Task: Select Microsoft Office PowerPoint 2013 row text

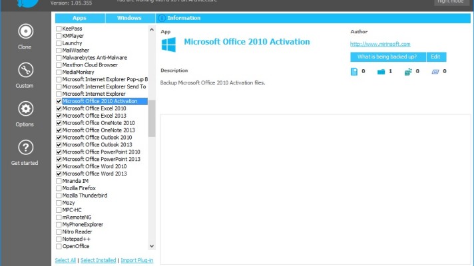Action: point(101,159)
